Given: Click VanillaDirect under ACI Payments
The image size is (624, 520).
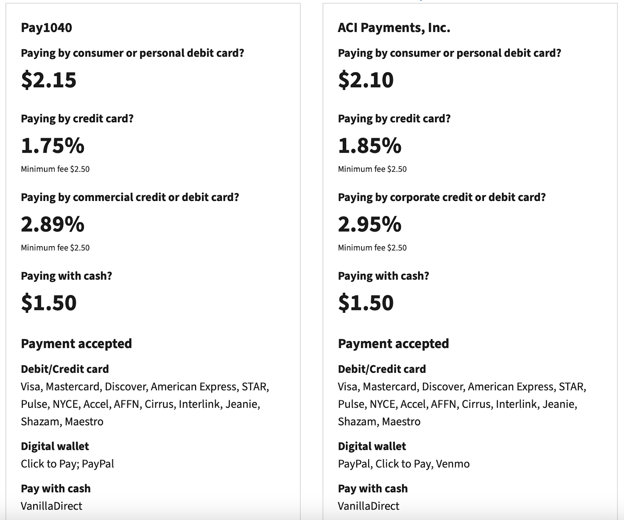Looking at the screenshot, I should pyautogui.click(x=369, y=506).
